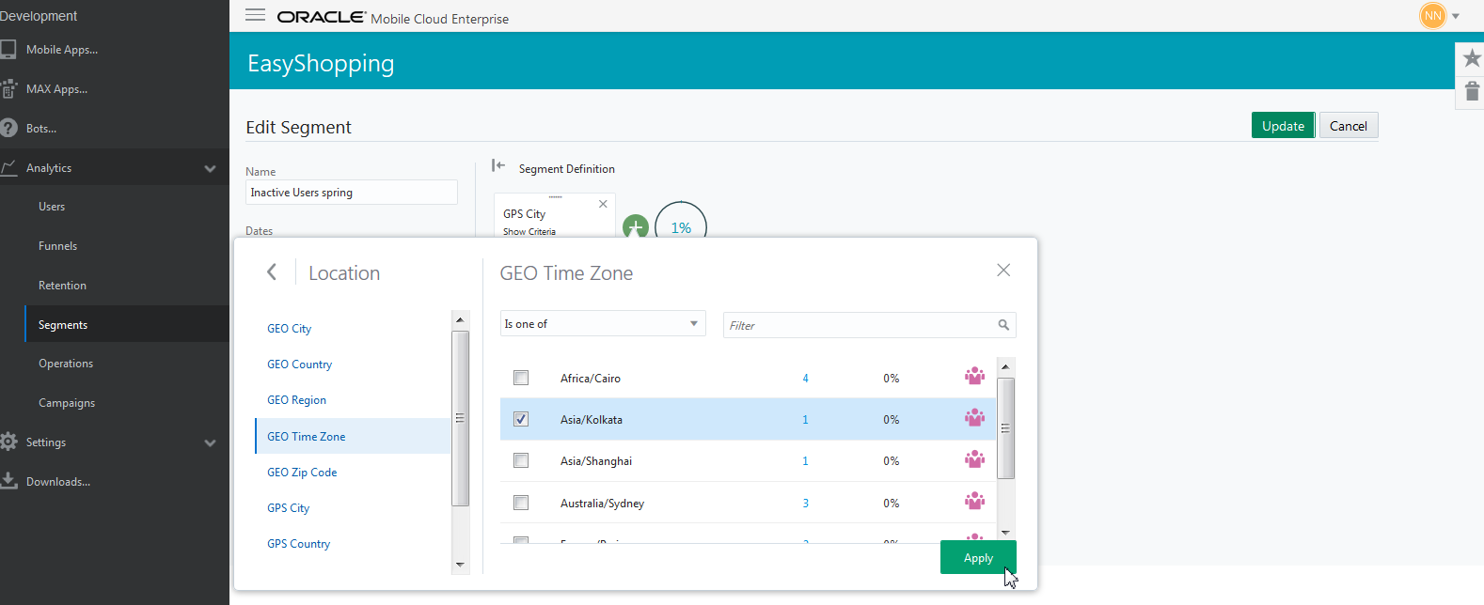This screenshot has height=605, width=1484.
Task: Click count 4 for Africa/Cairo
Action: (805, 379)
